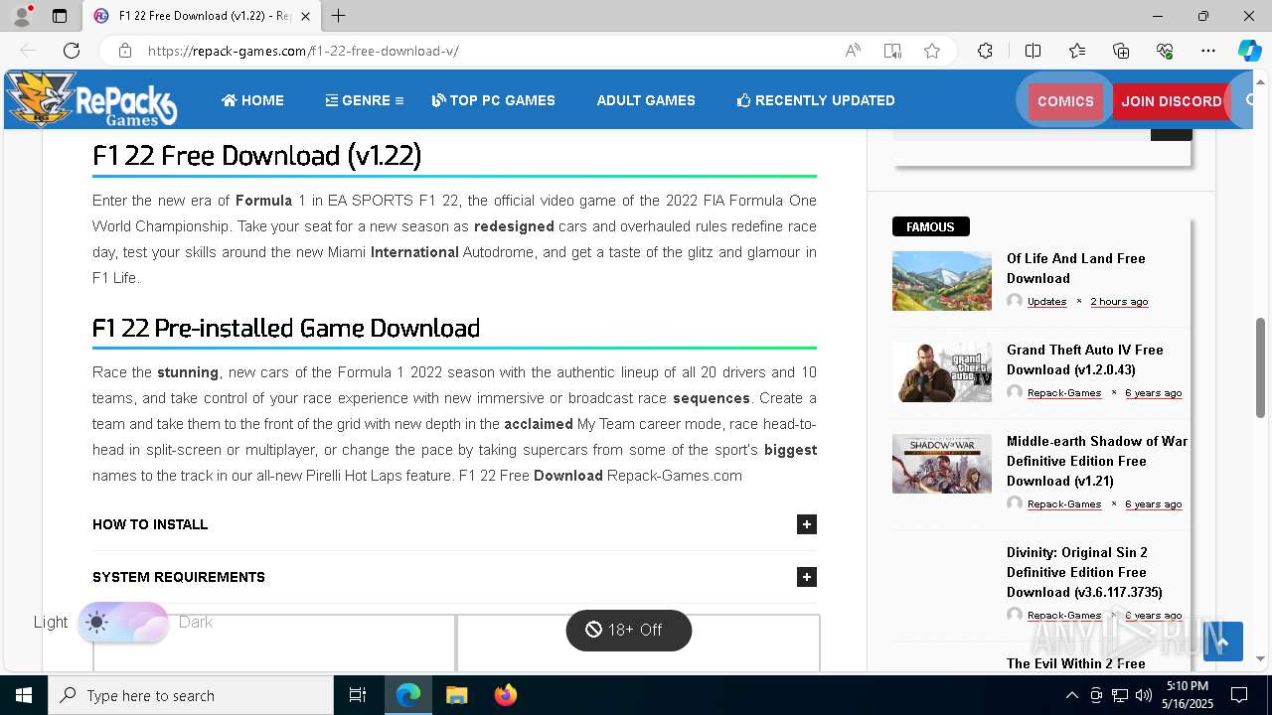Click the Windows taskbar search box
The height and width of the screenshot is (715, 1272).
point(191,695)
